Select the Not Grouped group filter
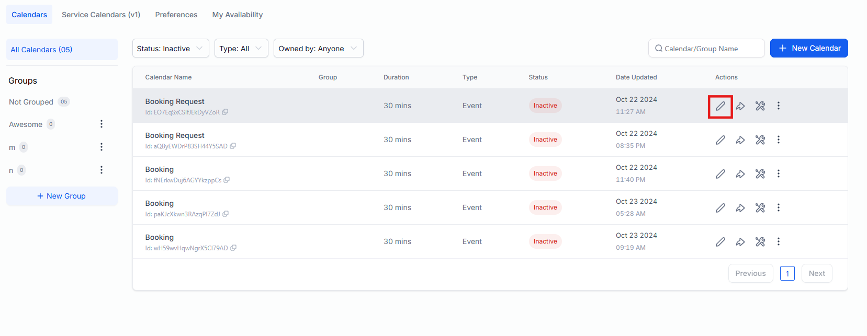Viewport: 867px width, 336px height. coord(31,102)
